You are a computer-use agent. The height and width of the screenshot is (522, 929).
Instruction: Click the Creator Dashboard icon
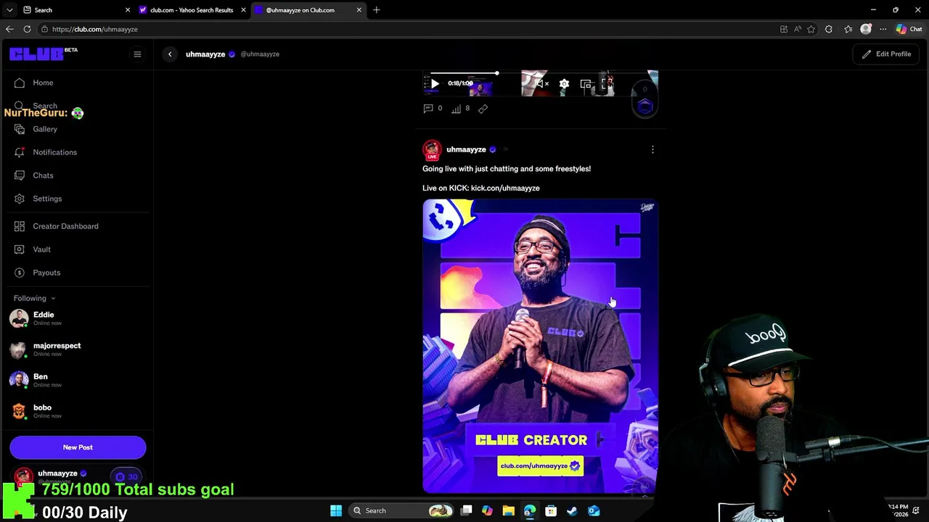tap(20, 226)
